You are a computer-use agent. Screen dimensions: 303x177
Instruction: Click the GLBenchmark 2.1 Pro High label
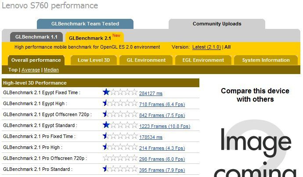coord(32,148)
